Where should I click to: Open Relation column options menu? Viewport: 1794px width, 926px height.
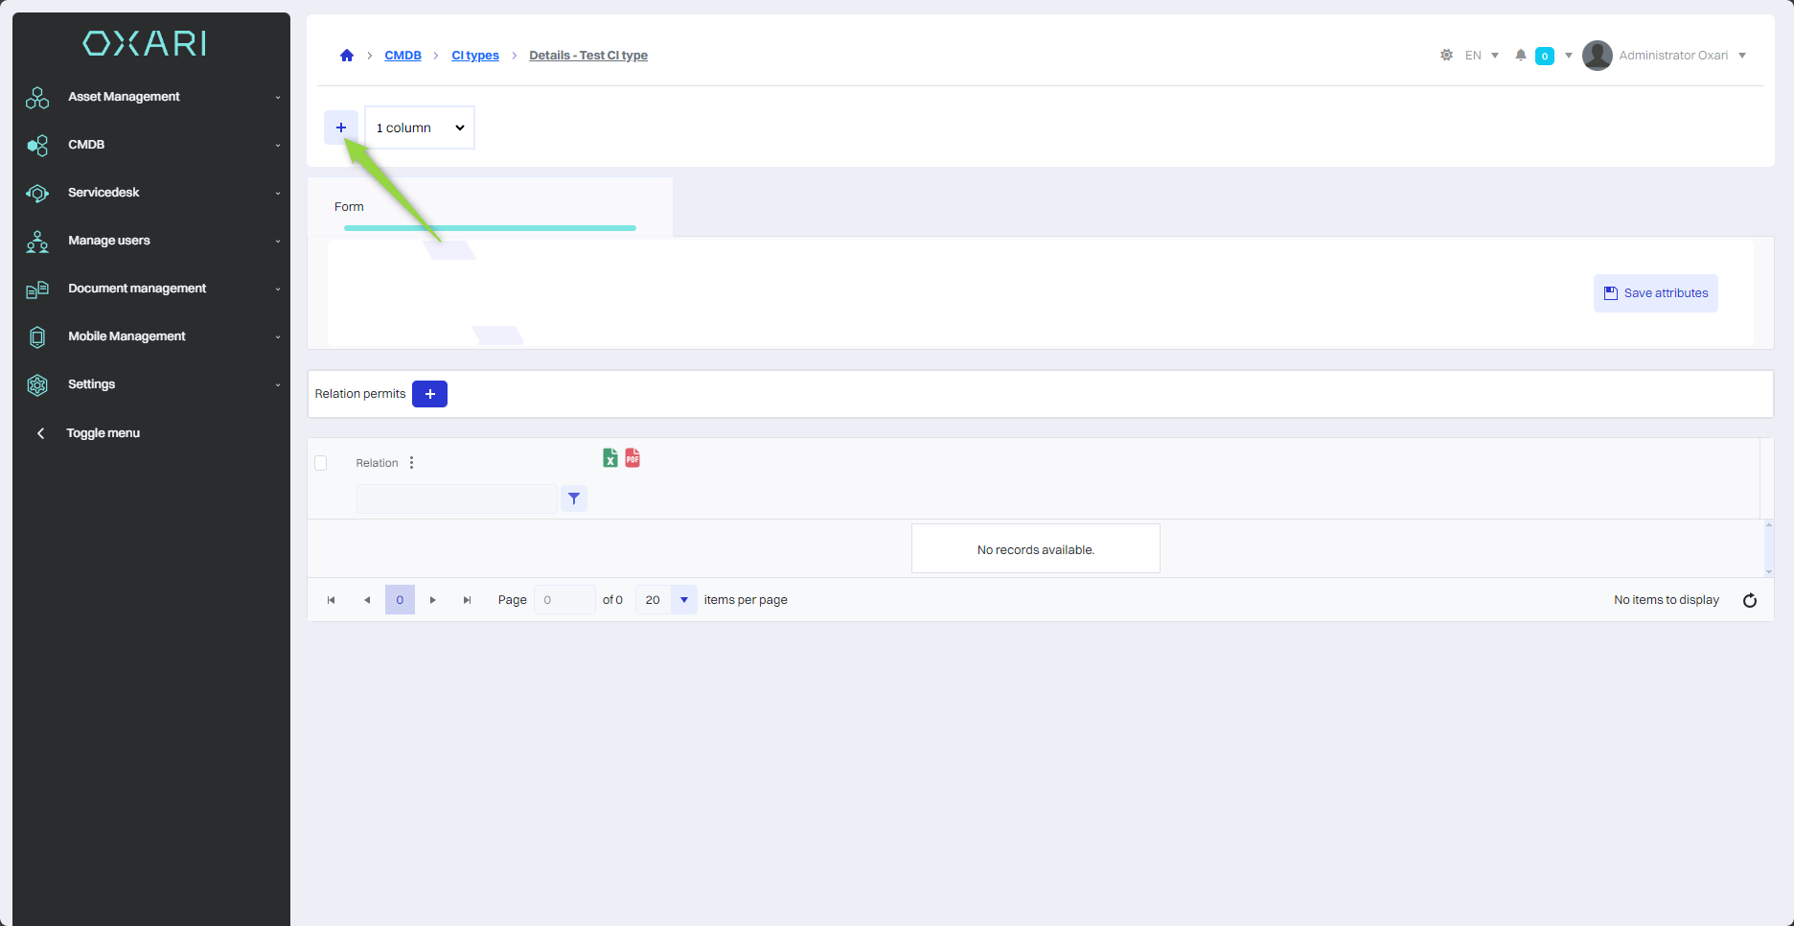click(x=412, y=463)
